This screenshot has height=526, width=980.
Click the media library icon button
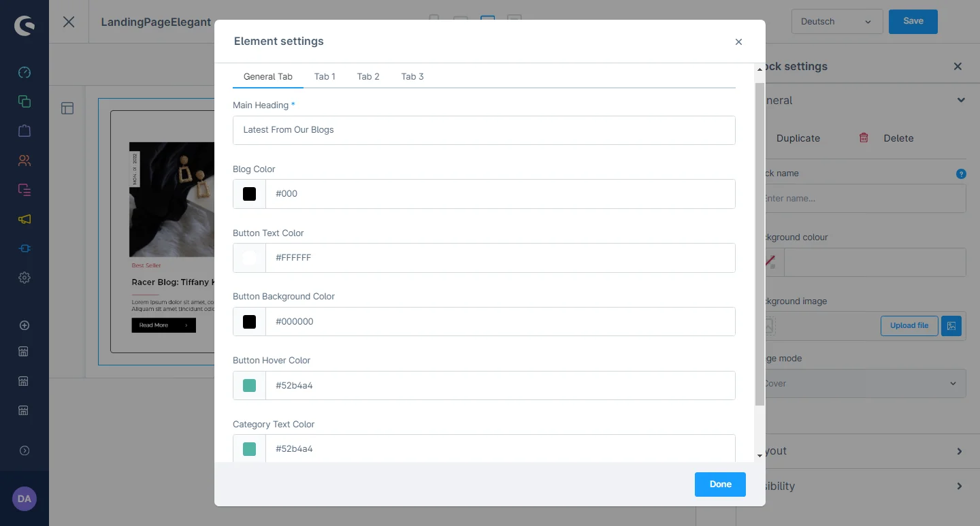[951, 326]
